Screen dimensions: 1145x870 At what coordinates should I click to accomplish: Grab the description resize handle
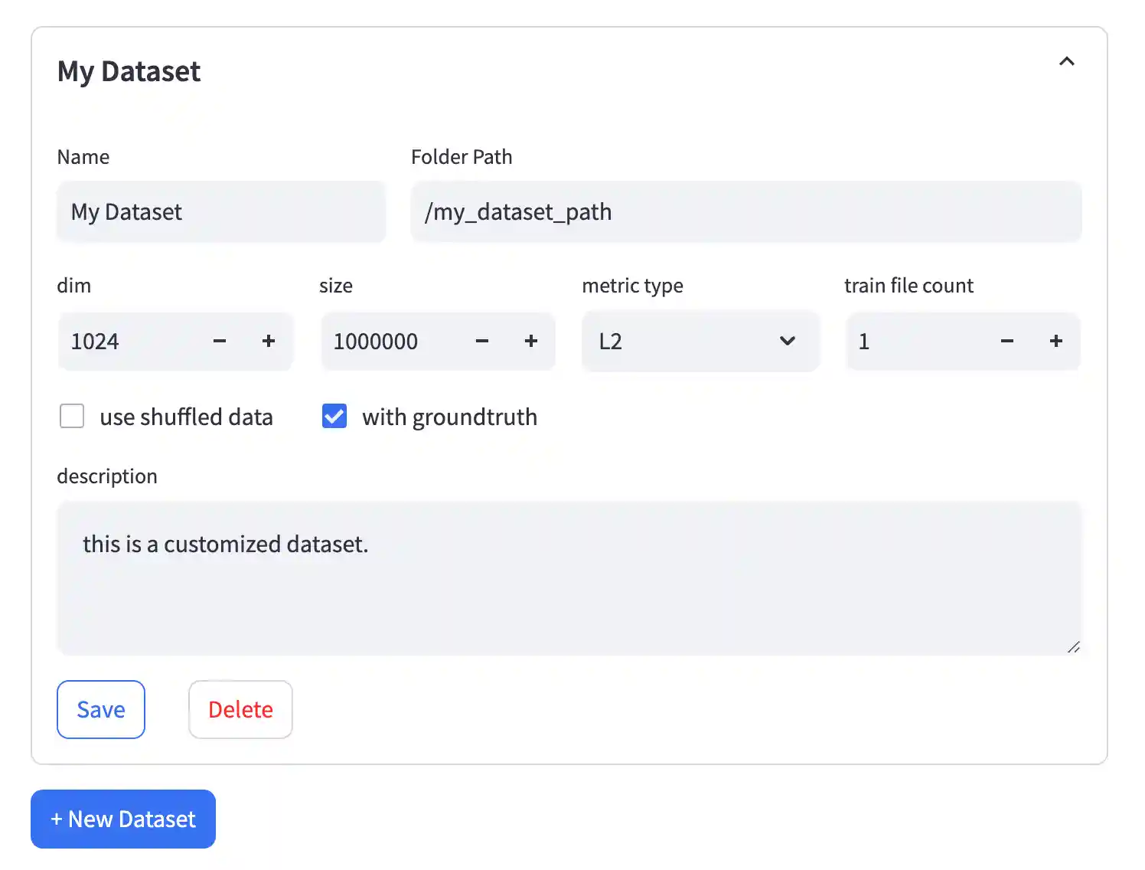[1073, 647]
